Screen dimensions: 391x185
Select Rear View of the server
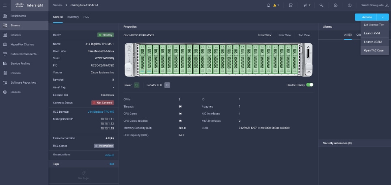pyautogui.click(x=285, y=35)
